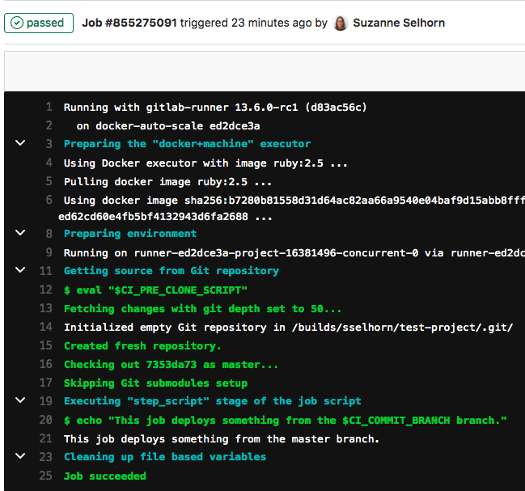This screenshot has height=491, width=525.
Task: Click line number 1 in job log
Action: (x=49, y=107)
